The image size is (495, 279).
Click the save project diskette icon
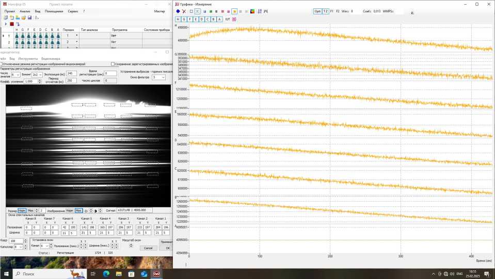(30, 18)
